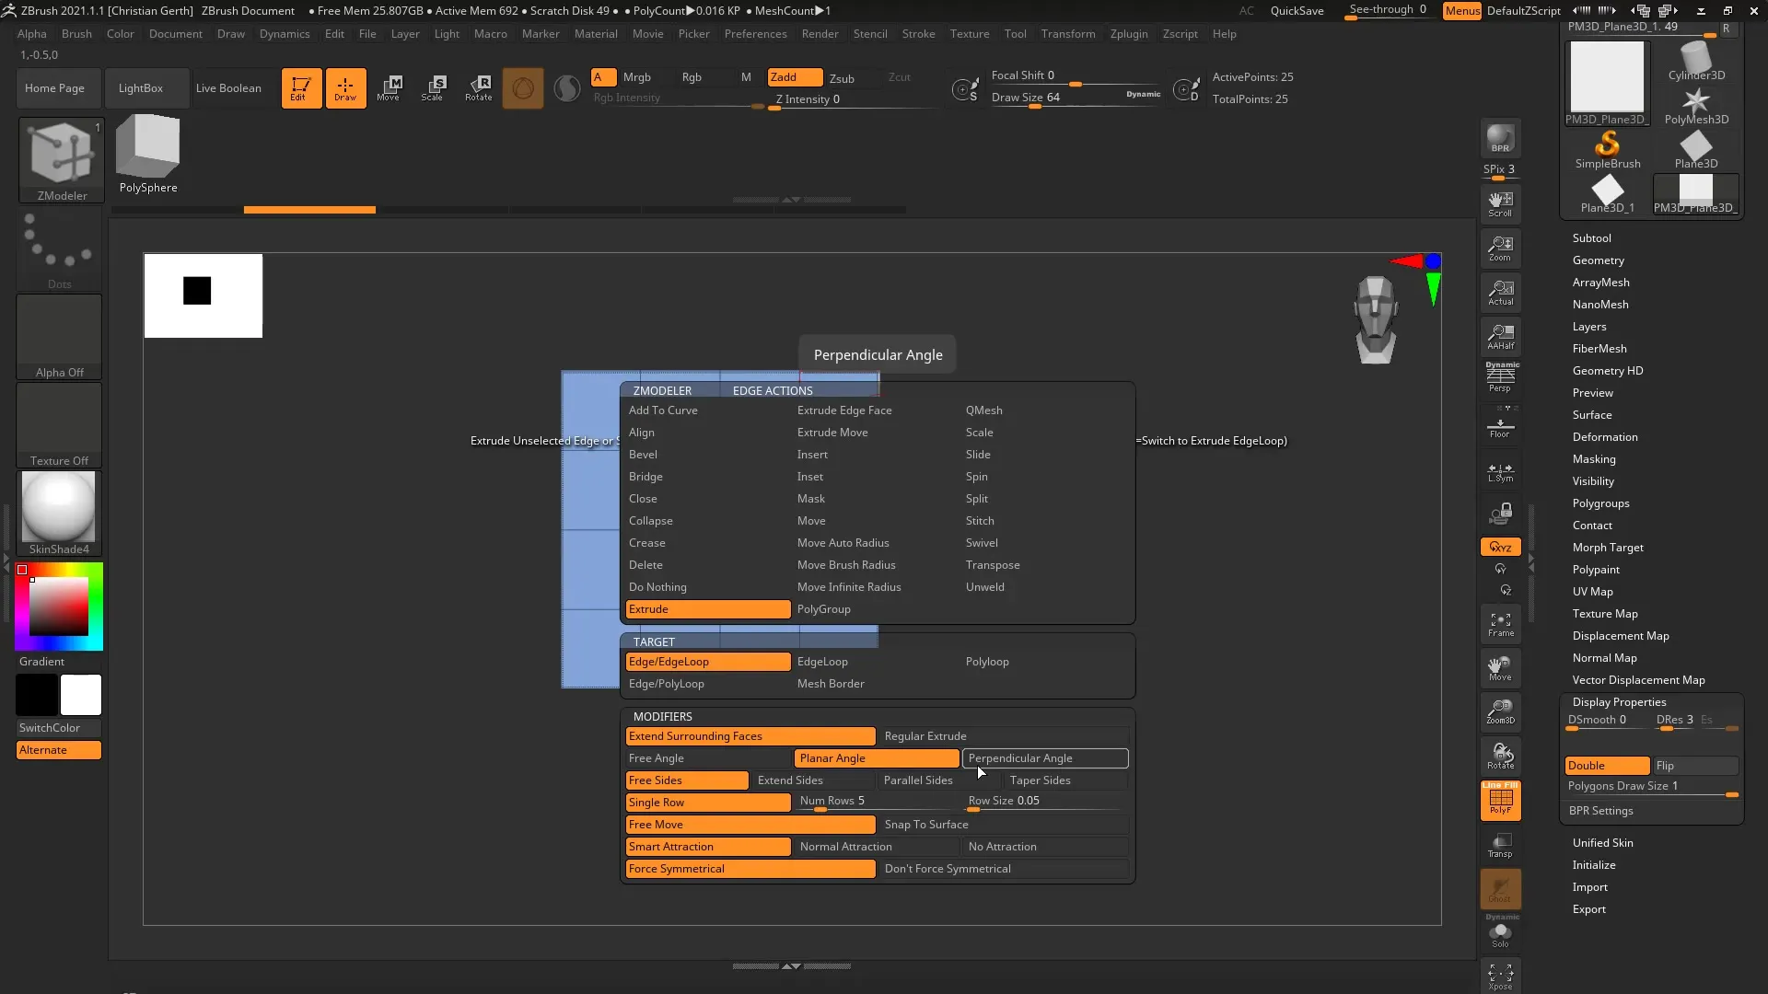Select the Scale transform tool
Image resolution: width=1768 pixels, height=994 pixels.
coord(433,88)
